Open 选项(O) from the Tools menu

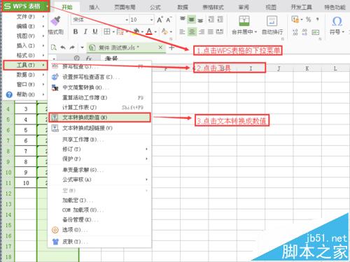click(99, 230)
